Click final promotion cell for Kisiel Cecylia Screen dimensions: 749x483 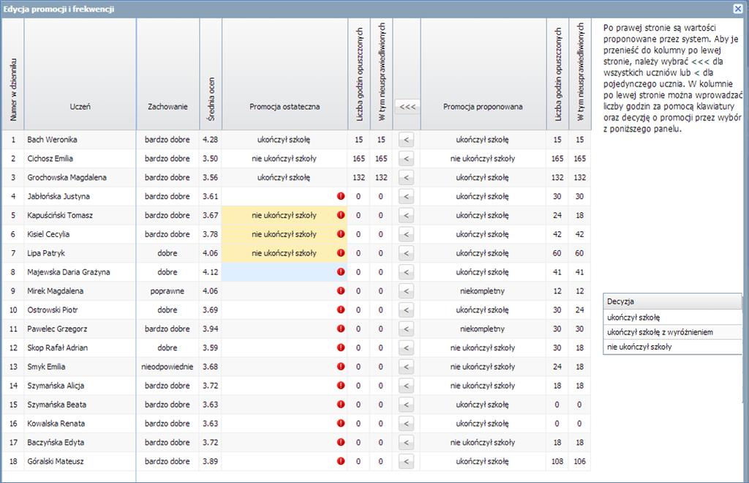(x=285, y=234)
